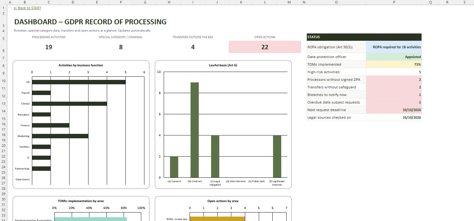Click the Clinical bar in the business function chart

[x=69, y=104]
